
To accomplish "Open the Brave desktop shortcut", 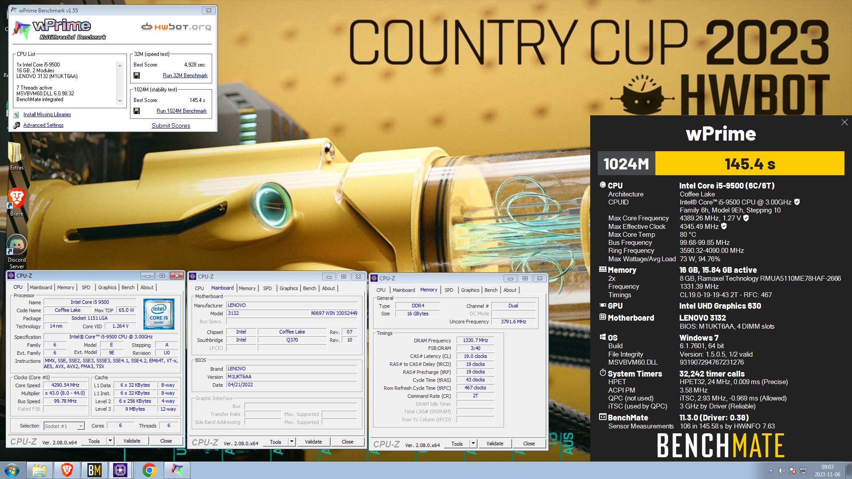I will pos(16,202).
